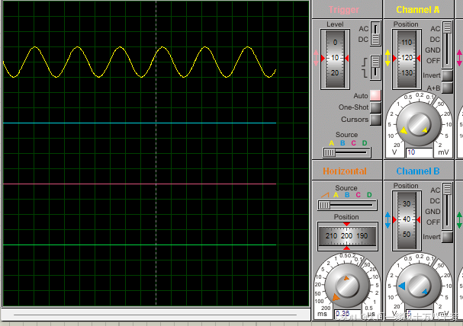Toggle Channel A Invert button

[x=447, y=75]
